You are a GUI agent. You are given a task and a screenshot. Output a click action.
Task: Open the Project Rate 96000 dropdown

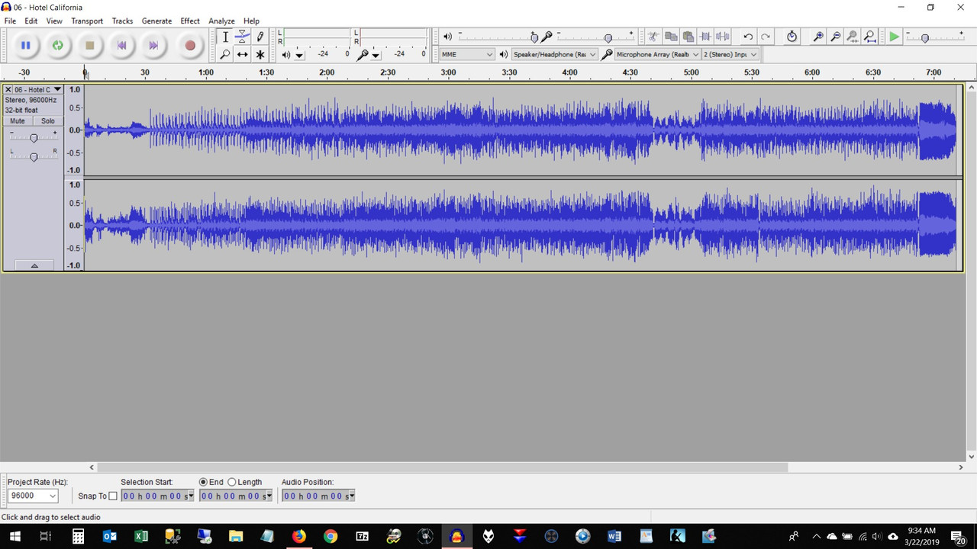[33, 496]
